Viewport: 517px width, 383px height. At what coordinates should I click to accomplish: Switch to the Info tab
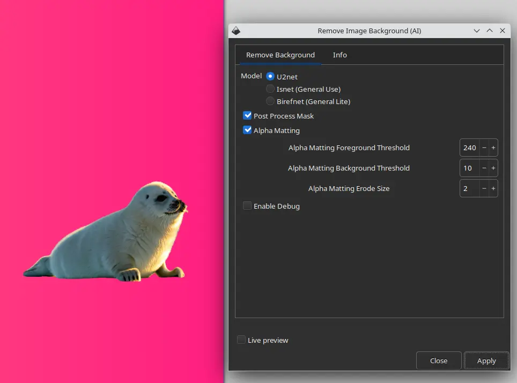tap(339, 55)
